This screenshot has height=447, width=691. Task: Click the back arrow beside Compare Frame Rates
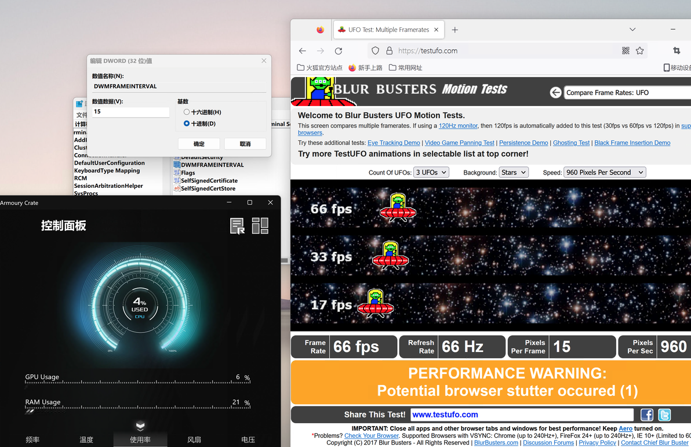pos(555,93)
